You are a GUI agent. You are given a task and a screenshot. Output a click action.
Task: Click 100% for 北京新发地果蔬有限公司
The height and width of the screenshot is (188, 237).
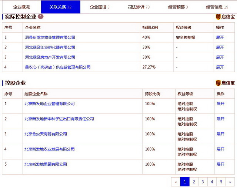[x=150, y=164]
